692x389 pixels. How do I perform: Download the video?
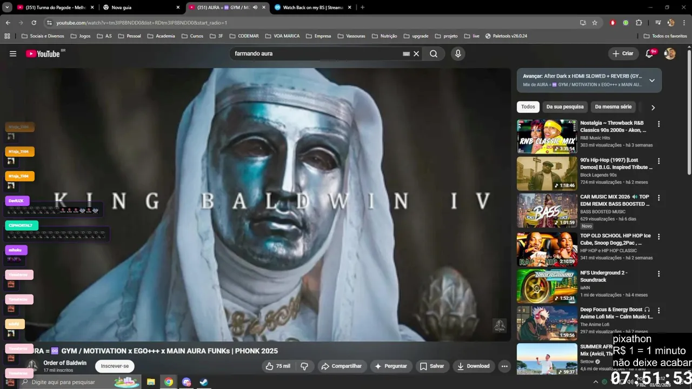473,366
